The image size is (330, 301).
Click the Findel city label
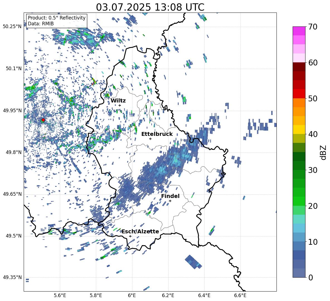click(x=170, y=196)
